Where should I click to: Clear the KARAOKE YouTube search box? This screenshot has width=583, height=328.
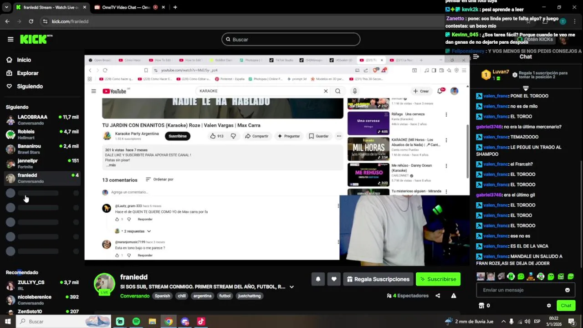click(x=326, y=91)
